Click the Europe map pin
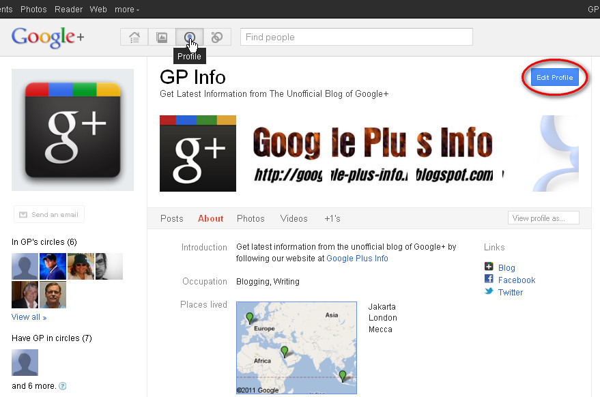The height and width of the screenshot is (397, 600). (250, 318)
